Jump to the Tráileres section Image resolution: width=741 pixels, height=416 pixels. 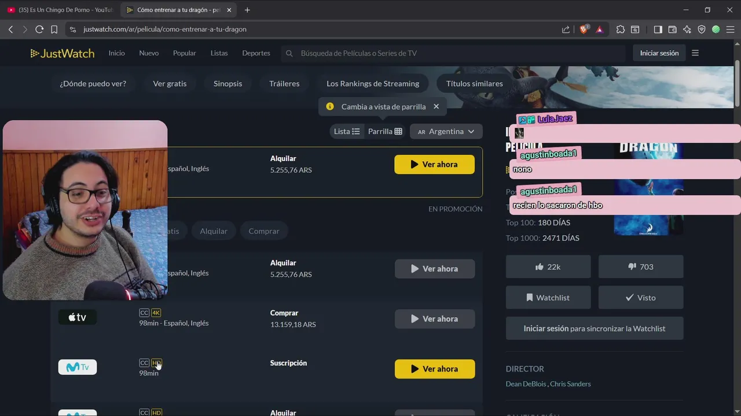point(284,84)
